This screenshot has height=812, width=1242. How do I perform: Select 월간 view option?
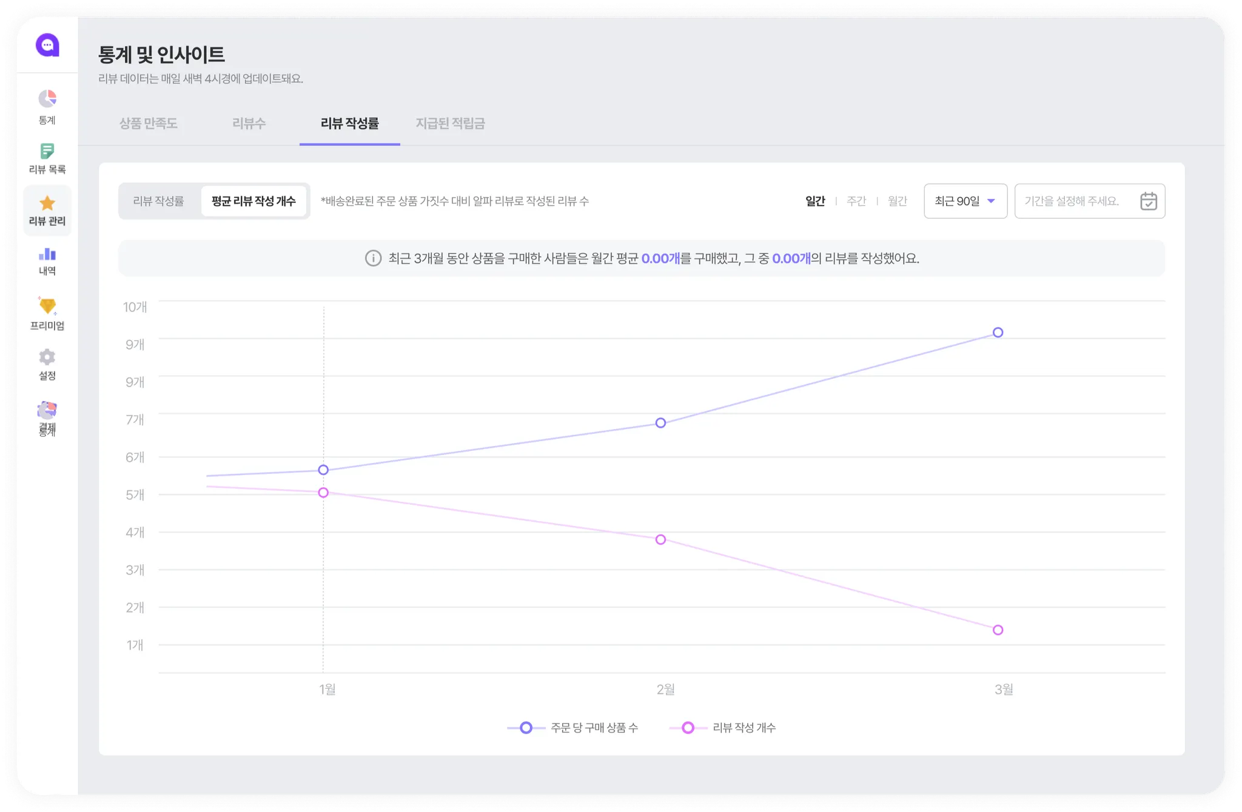[897, 201]
